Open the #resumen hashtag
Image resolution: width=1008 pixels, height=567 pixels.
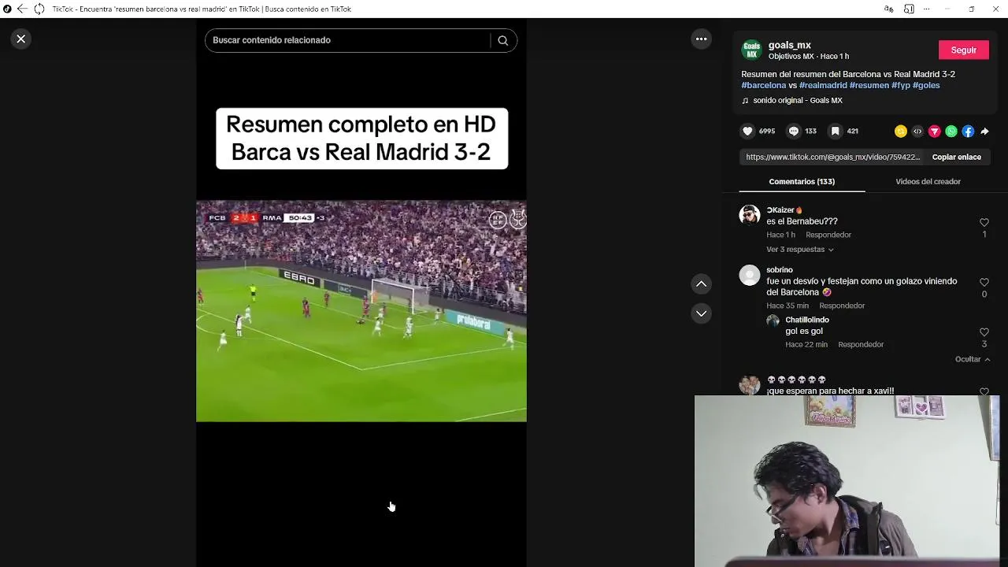coord(869,85)
